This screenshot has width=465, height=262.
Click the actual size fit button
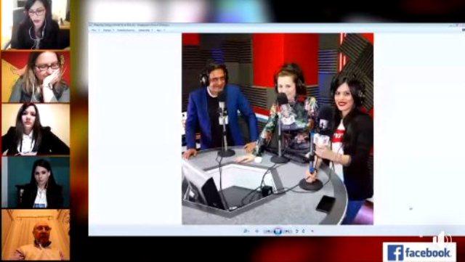click(x=256, y=231)
